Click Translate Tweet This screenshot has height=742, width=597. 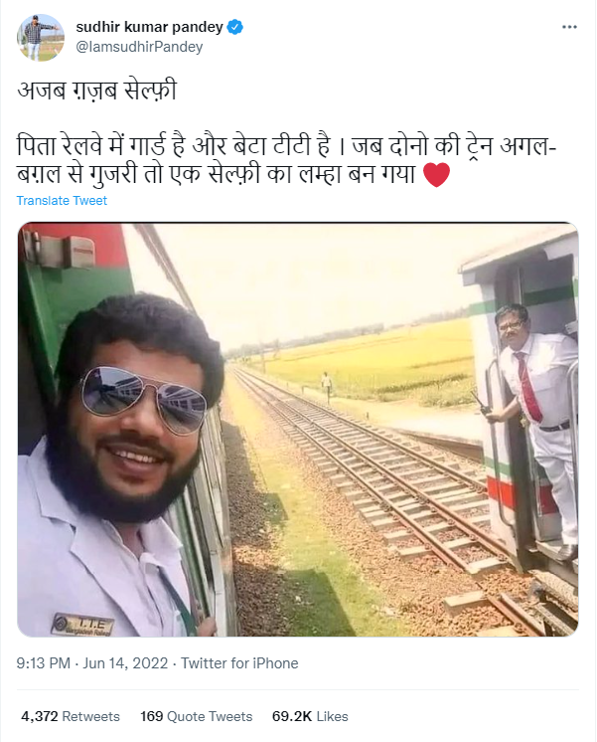pyautogui.click(x=62, y=201)
